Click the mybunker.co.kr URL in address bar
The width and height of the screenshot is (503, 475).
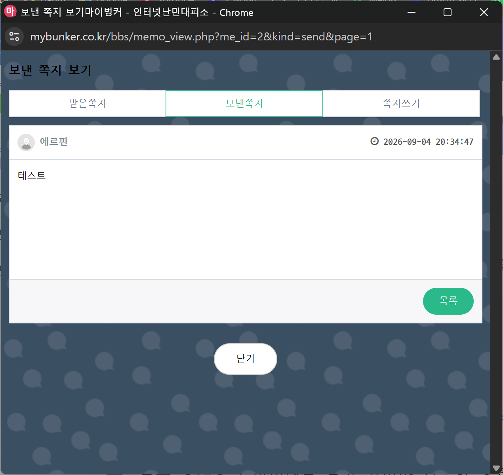201,37
